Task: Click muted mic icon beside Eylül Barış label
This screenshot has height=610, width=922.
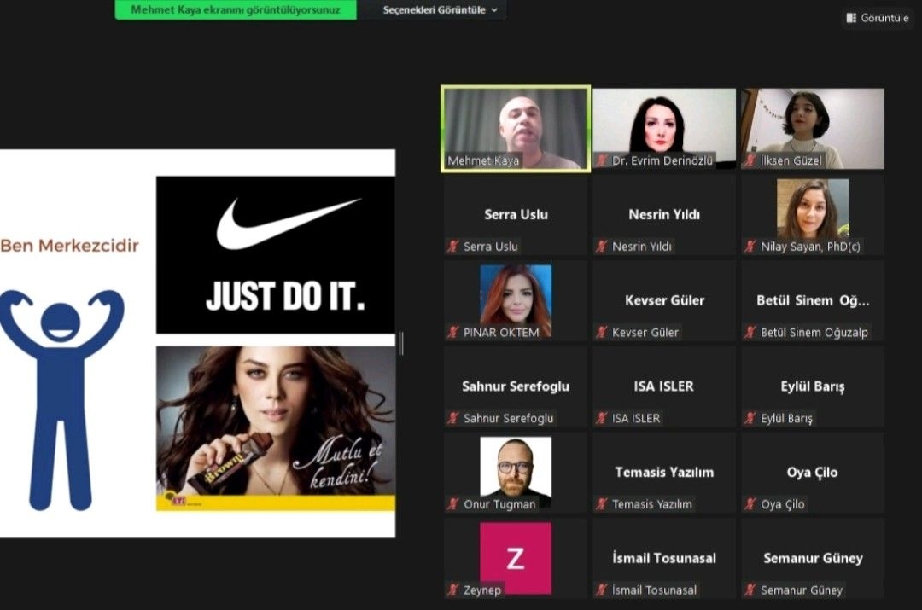Action: (x=750, y=418)
